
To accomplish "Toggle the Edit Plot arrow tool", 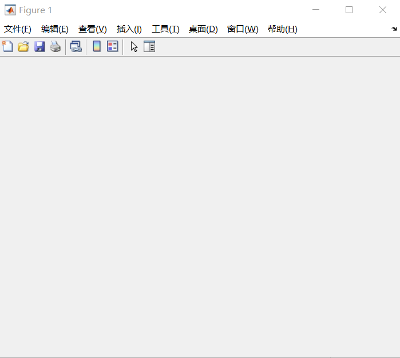I will click(x=134, y=47).
